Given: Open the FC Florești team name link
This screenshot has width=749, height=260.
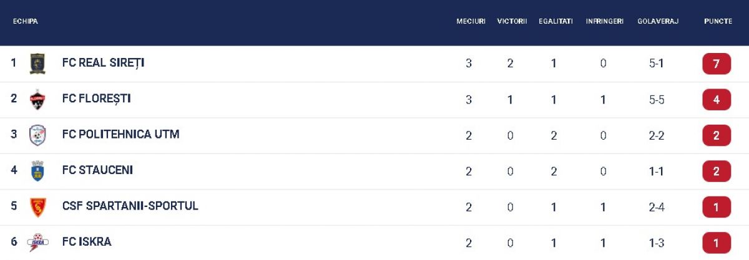Looking at the screenshot, I should pos(96,99).
